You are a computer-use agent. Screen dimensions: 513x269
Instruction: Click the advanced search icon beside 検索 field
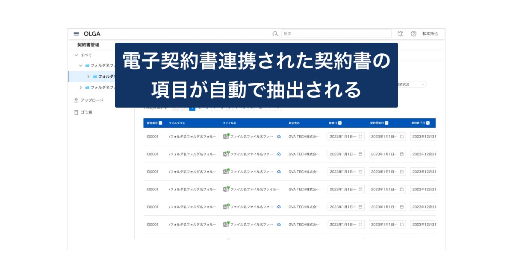click(x=275, y=34)
